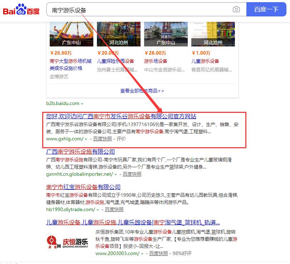
Task: Click price ¥28.80万
Action: point(61,53)
